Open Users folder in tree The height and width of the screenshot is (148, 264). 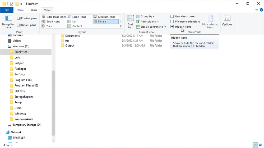click(x=18, y=108)
